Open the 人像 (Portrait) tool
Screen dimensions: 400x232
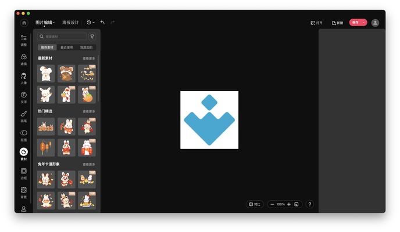(24, 78)
